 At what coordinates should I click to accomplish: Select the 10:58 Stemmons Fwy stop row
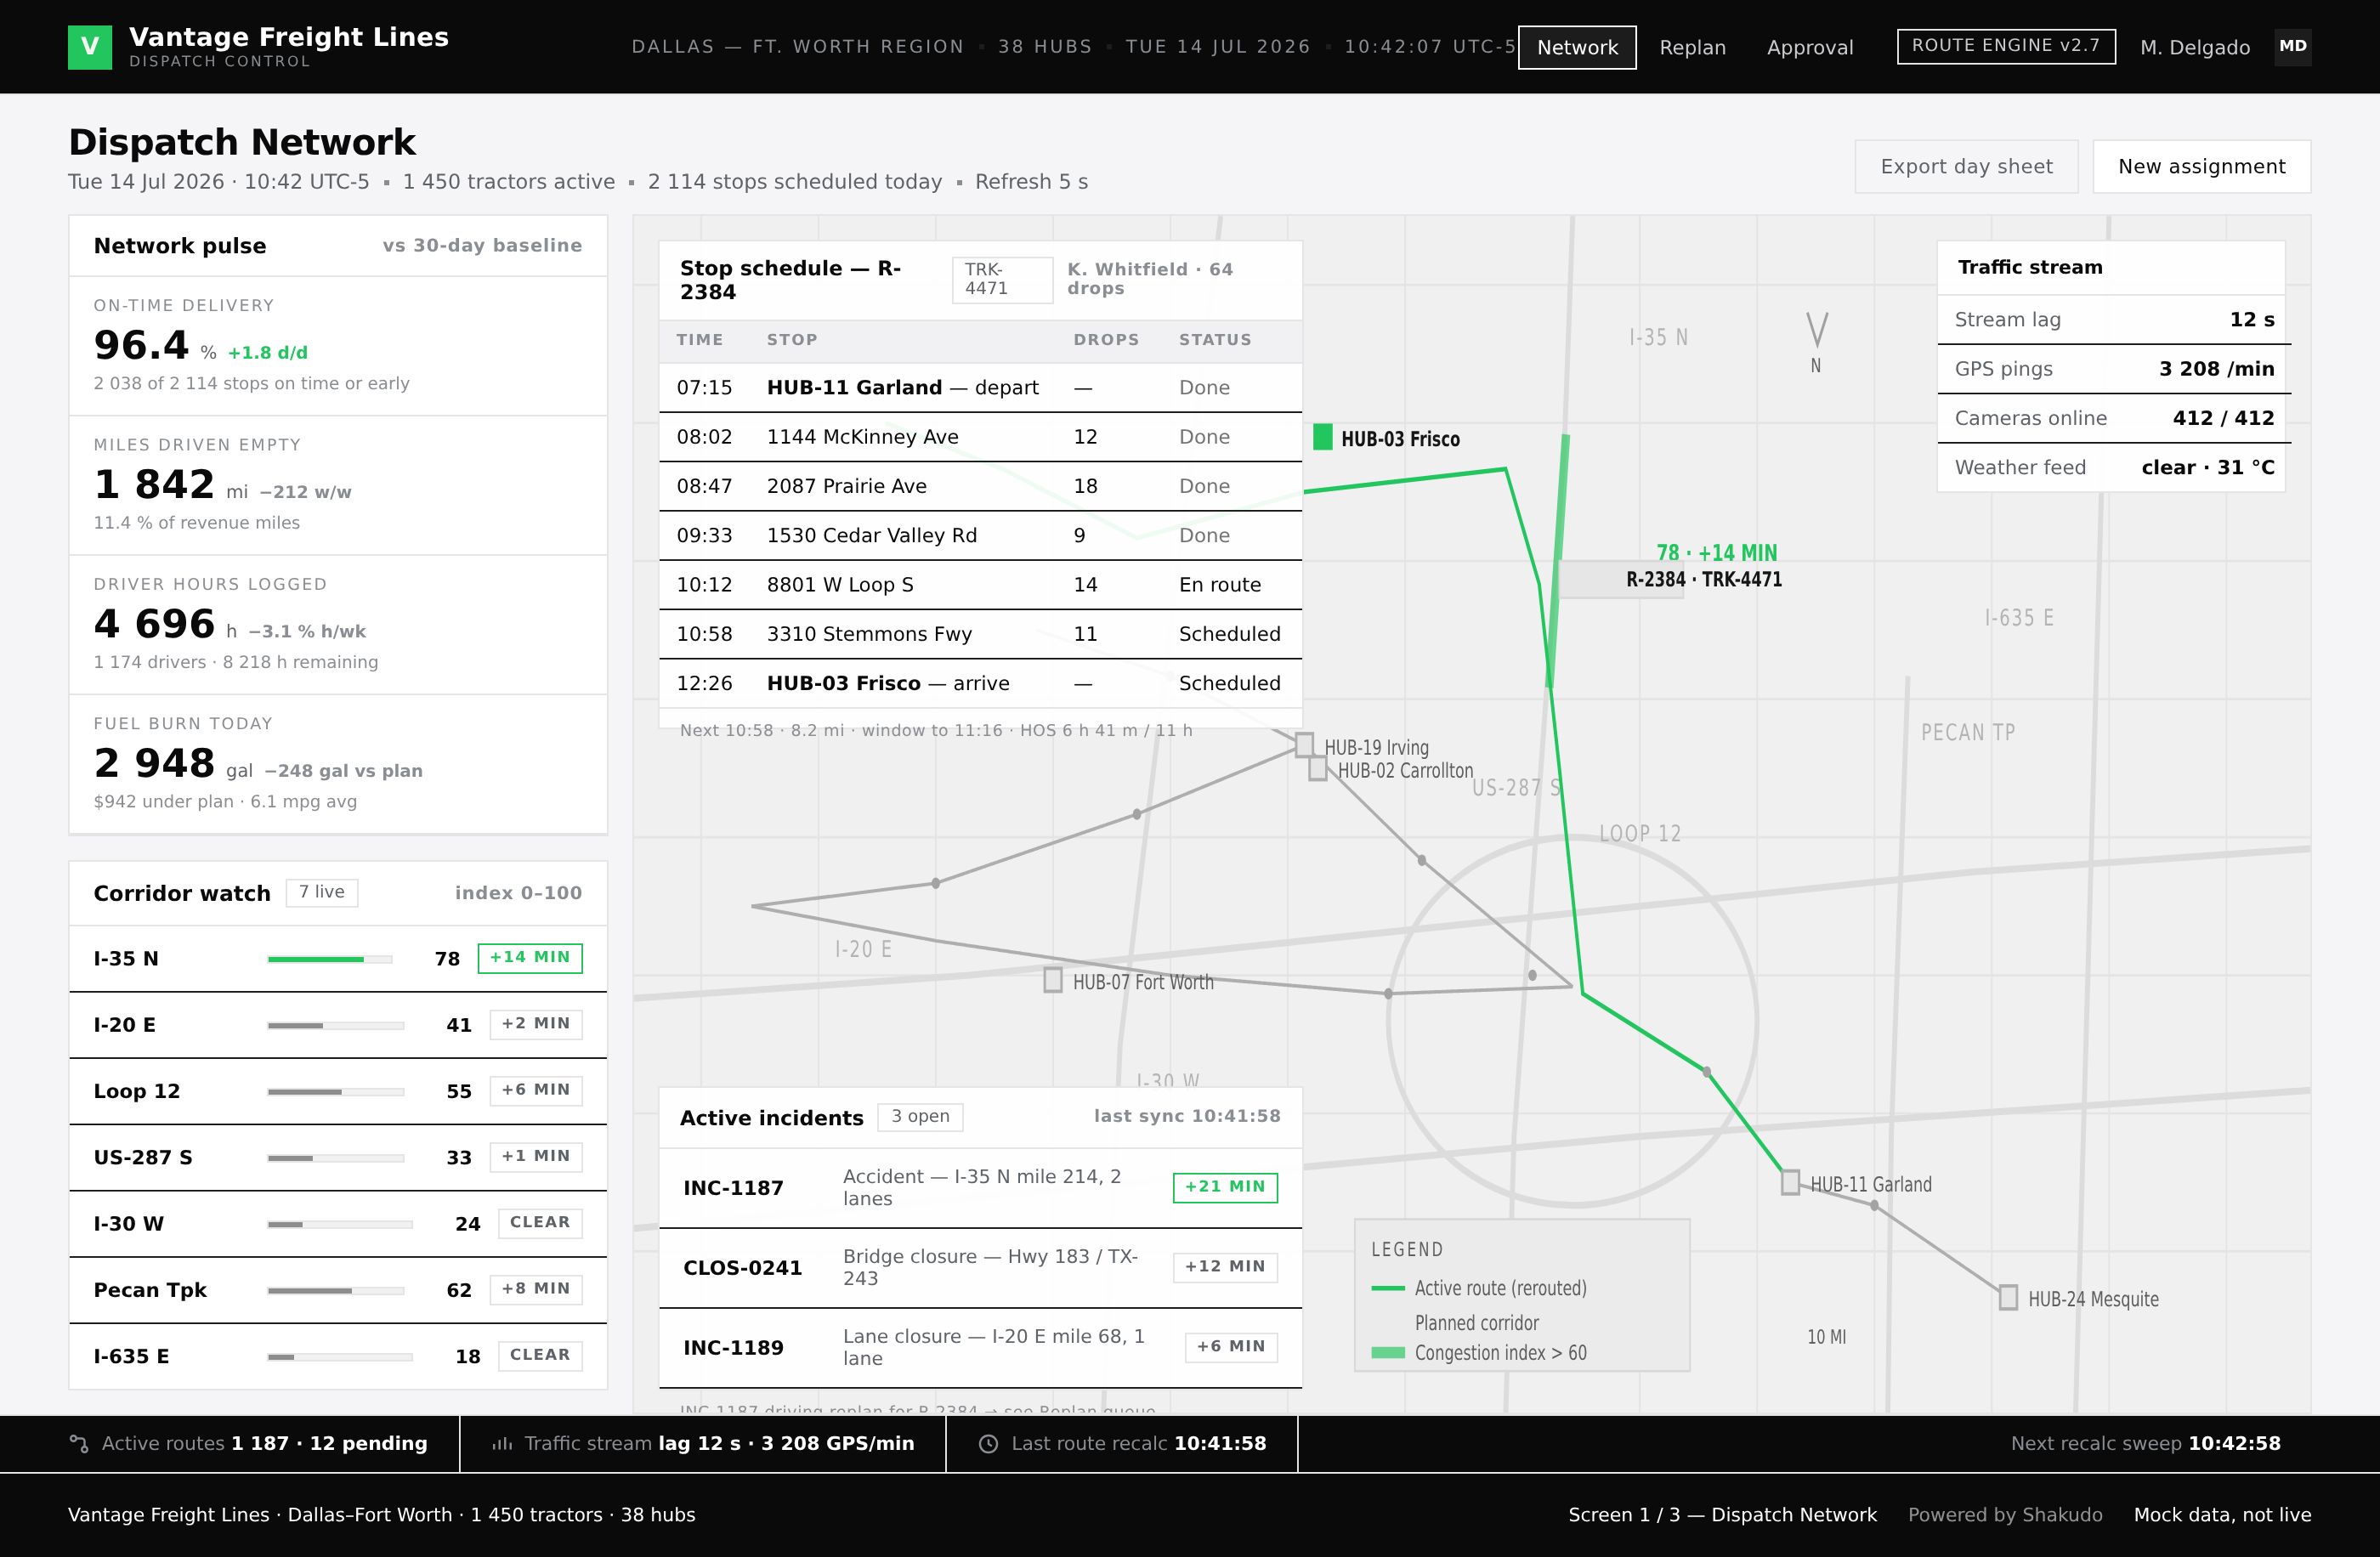click(980, 634)
